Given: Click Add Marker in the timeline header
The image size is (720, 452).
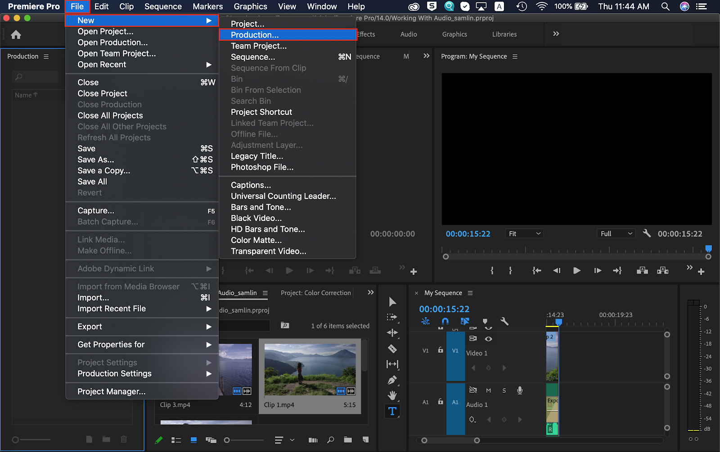Looking at the screenshot, I should click(485, 321).
